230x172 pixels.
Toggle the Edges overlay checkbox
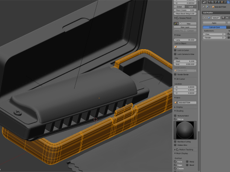[175, 165]
